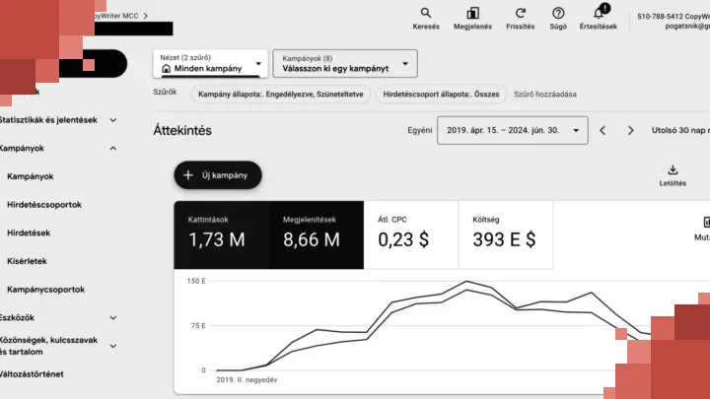The image size is (710, 399).
Task: Select the Költség metric card
Action: coord(506,234)
